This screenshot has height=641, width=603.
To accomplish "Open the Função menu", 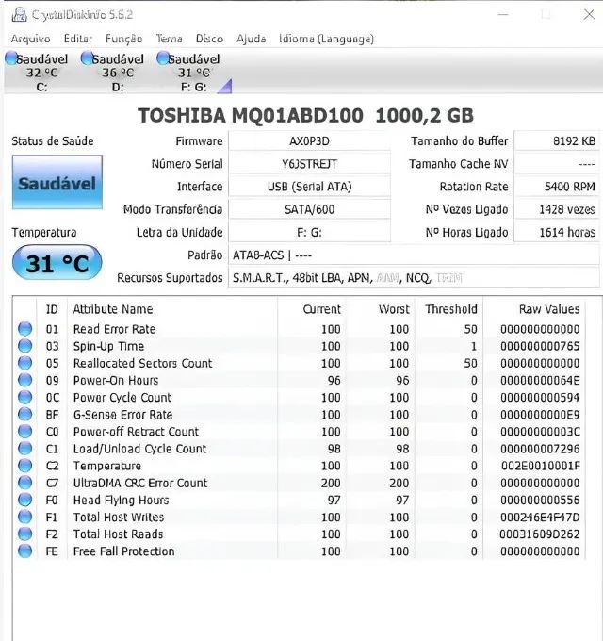I will 123,39.
